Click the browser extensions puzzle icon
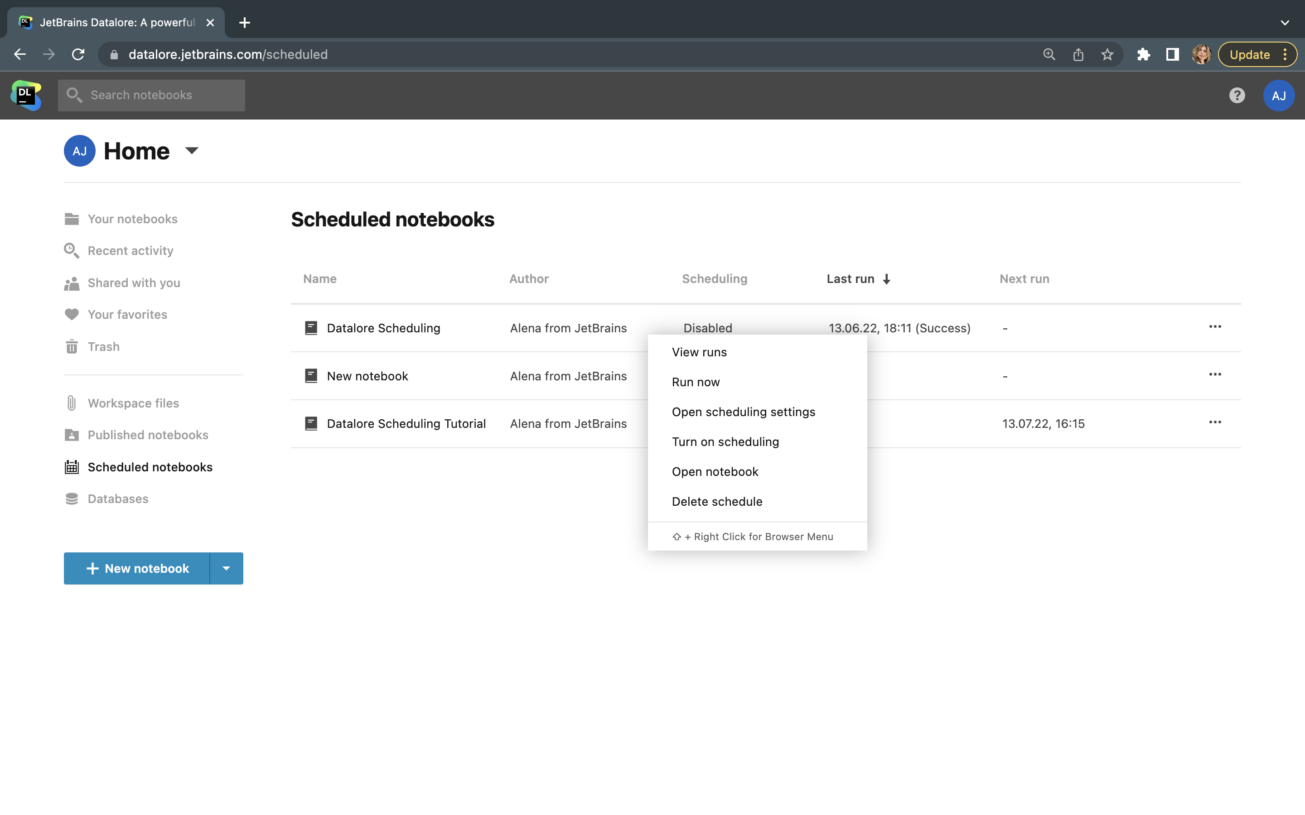 tap(1143, 54)
